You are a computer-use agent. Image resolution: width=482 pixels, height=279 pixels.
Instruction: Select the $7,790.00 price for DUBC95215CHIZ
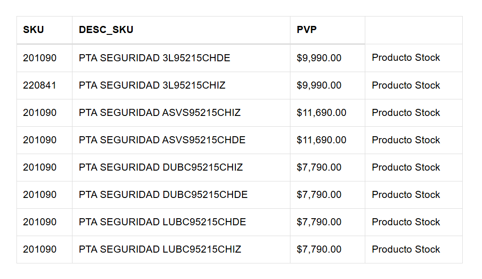click(x=319, y=167)
